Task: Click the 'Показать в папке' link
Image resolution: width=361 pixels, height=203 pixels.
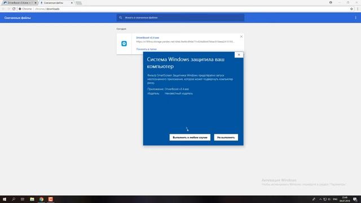Action: [x=146, y=49]
